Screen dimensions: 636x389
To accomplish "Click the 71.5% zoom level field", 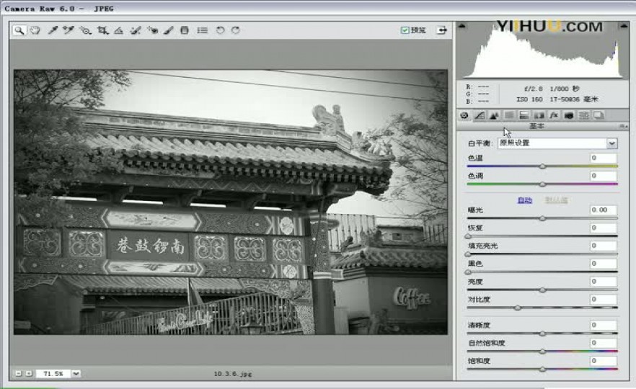I will point(53,374).
